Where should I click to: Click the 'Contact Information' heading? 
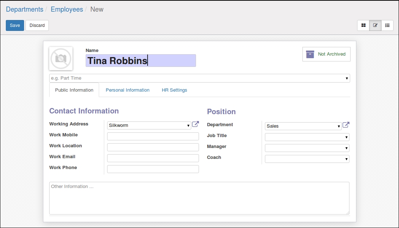pyautogui.click(x=84, y=111)
